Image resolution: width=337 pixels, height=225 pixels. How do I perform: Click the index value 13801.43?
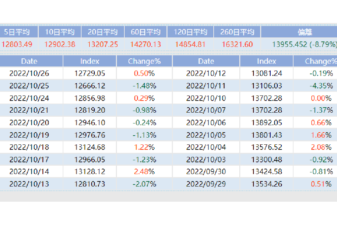(267, 135)
